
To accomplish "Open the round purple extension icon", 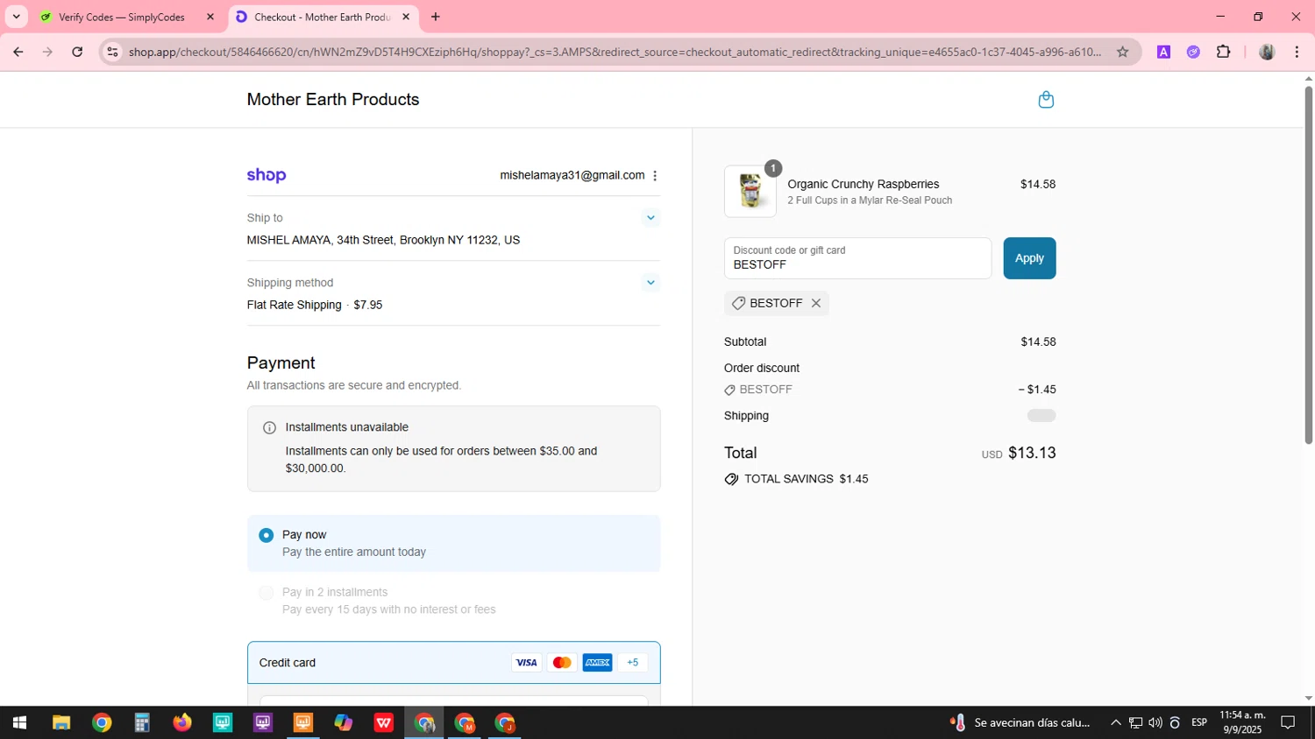I will pos(1193,52).
